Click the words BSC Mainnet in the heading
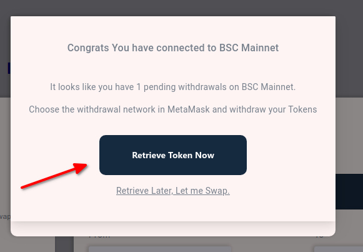 click(x=249, y=48)
